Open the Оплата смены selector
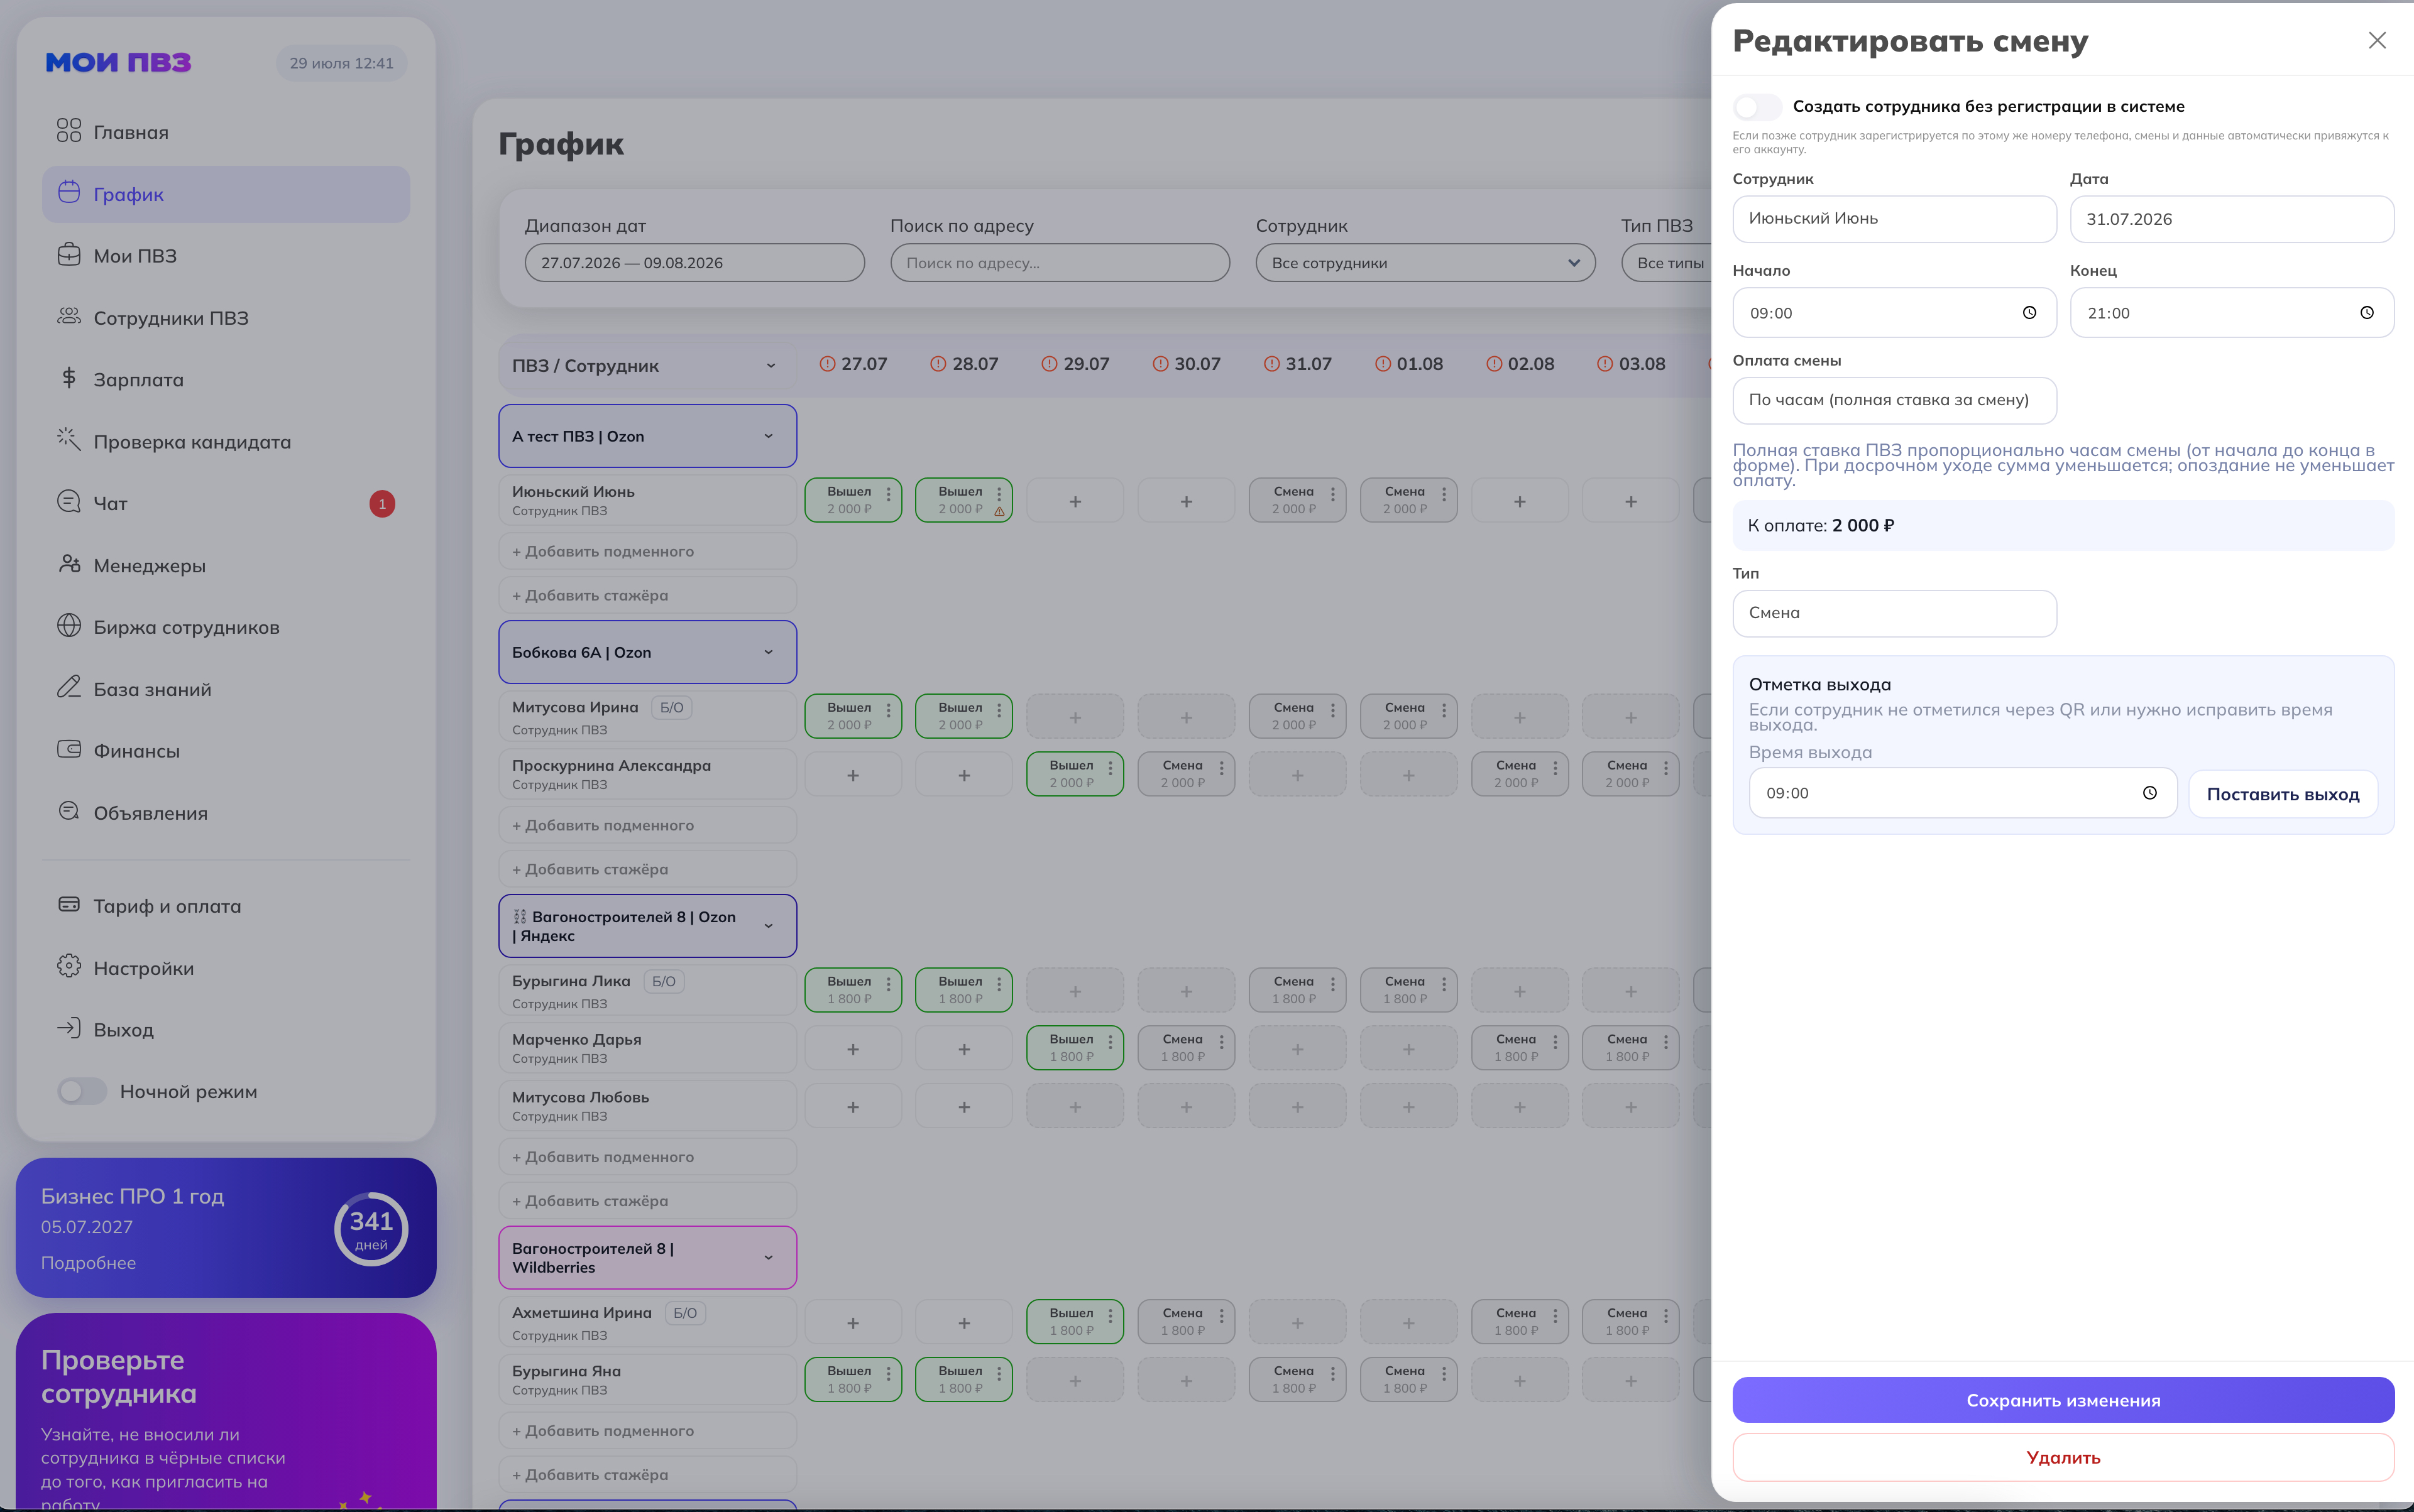Viewport: 2414px width, 1512px height. [1894, 400]
